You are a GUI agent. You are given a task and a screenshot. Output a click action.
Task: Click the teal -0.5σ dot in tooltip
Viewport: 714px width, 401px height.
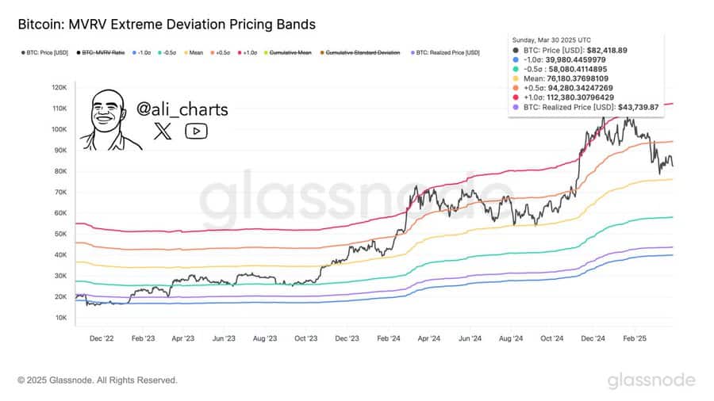click(516, 70)
